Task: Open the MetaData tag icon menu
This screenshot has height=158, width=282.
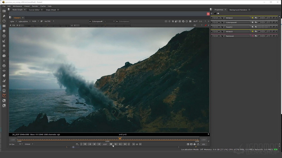Action: point(4,76)
